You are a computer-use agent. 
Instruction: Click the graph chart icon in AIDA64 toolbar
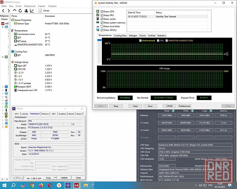[x=32, y=11]
